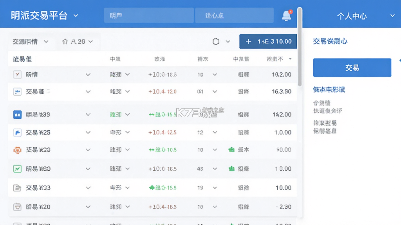Click the 明户 search field
The image size is (401, 225).
tap(148, 15)
